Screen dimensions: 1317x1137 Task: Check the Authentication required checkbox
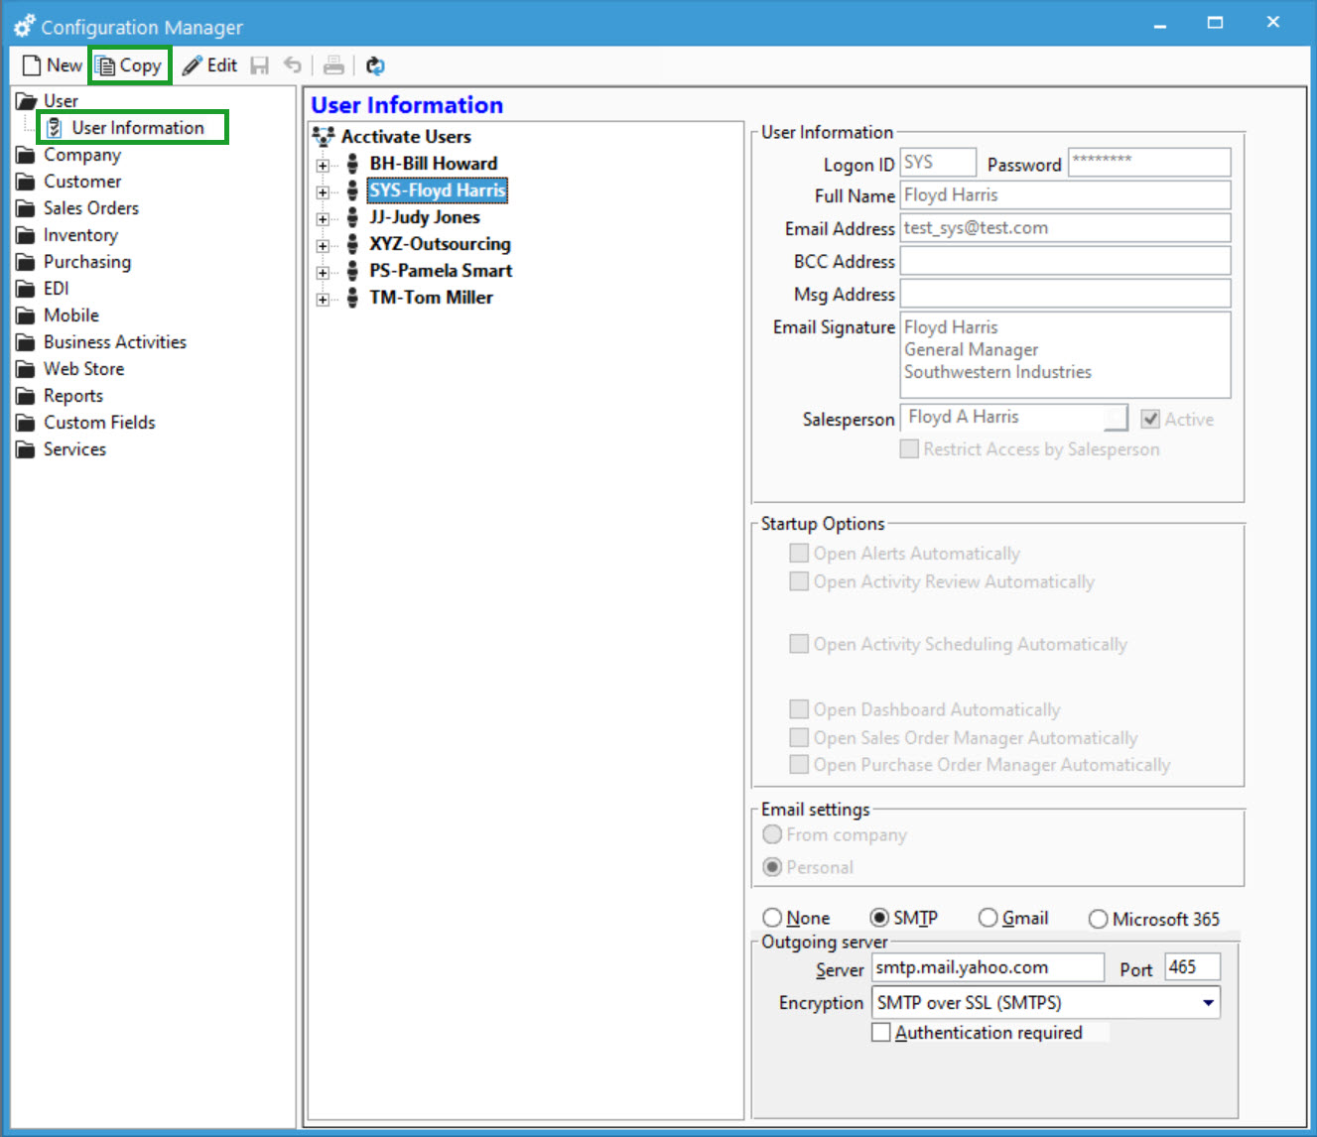click(880, 1032)
